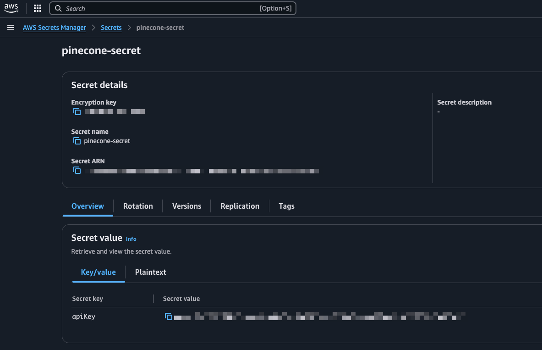
Task: Open the services grid menu icon
Action: (37, 8)
